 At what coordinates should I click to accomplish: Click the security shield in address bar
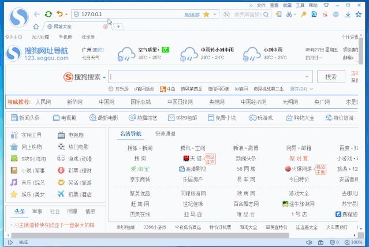point(76,14)
